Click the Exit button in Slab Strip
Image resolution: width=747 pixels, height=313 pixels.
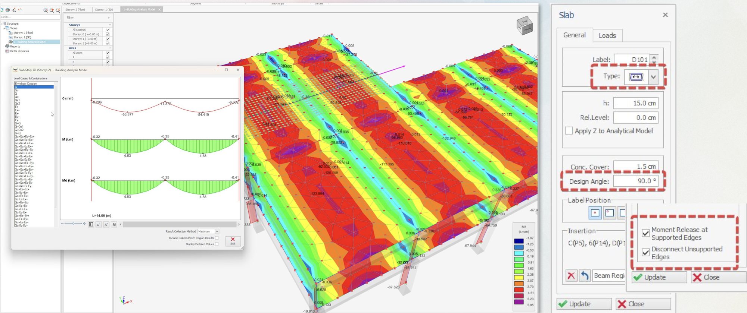[x=233, y=241]
